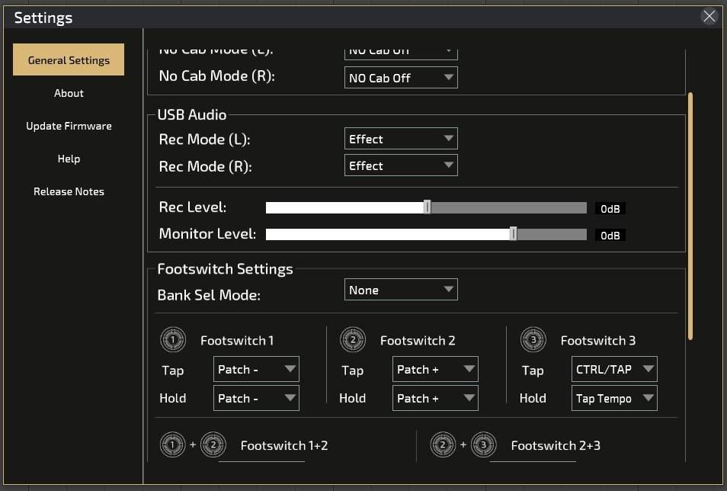The height and width of the screenshot is (491, 727).
Task: Click the Footswitch 1 knob icon
Action: tap(173, 340)
